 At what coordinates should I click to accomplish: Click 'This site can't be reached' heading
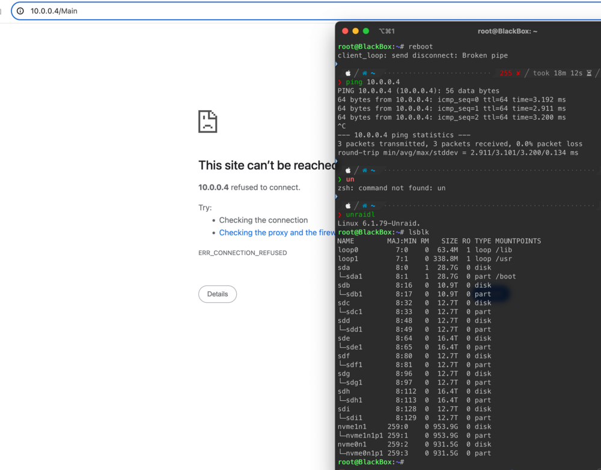[x=267, y=165]
